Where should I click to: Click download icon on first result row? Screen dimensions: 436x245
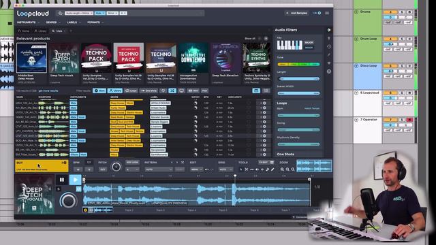pos(264,103)
